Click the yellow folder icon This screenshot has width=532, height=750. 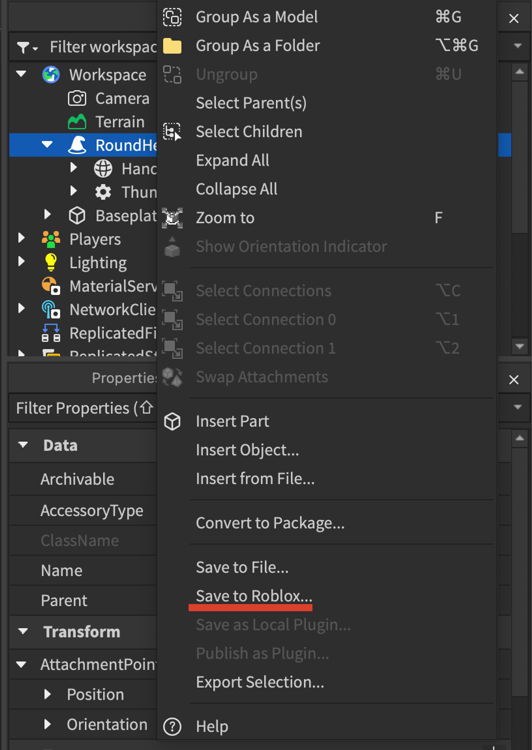[172, 46]
